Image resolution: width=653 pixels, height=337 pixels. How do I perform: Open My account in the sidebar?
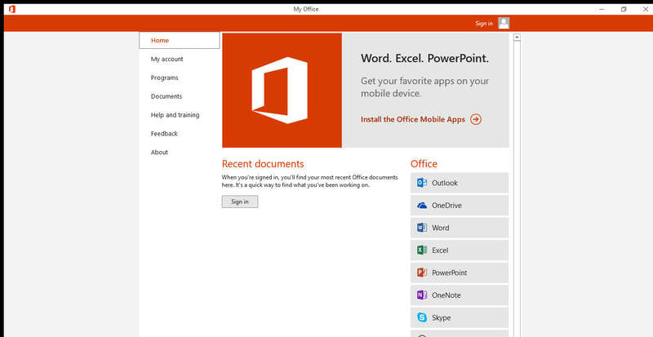[x=167, y=59]
